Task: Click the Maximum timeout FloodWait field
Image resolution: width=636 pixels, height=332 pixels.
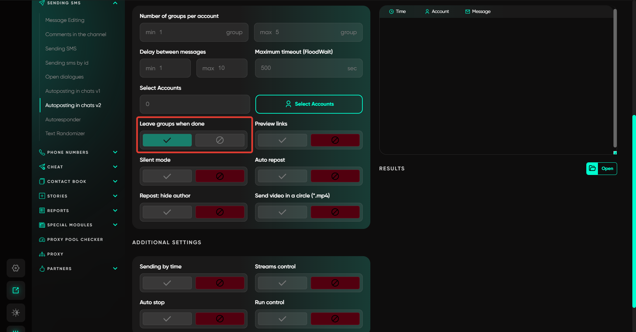Action: click(303, 68)
